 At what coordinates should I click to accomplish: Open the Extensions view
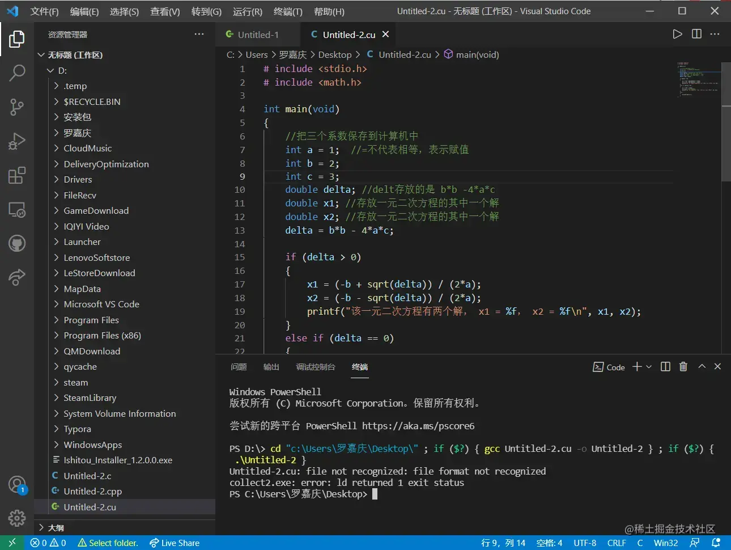(17, 175)
